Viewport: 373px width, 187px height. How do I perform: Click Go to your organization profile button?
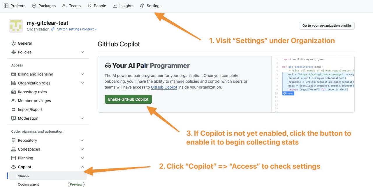tap(326, 26)
